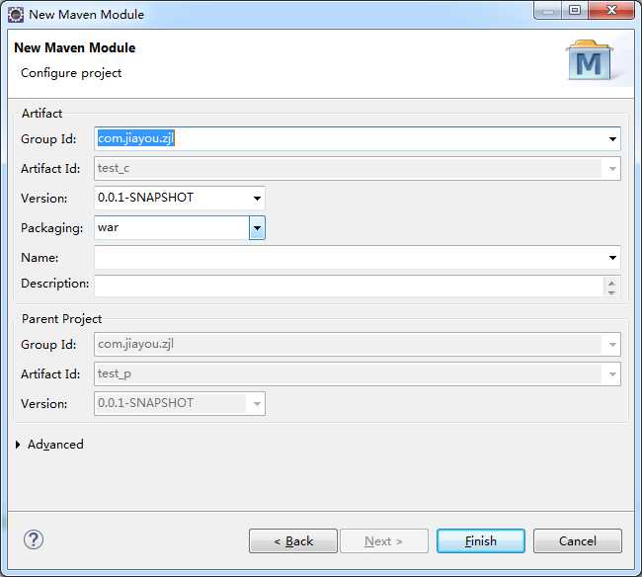The image size is (642, 577).
Task: Expand the Advanced section
Action: click(18, 445)
